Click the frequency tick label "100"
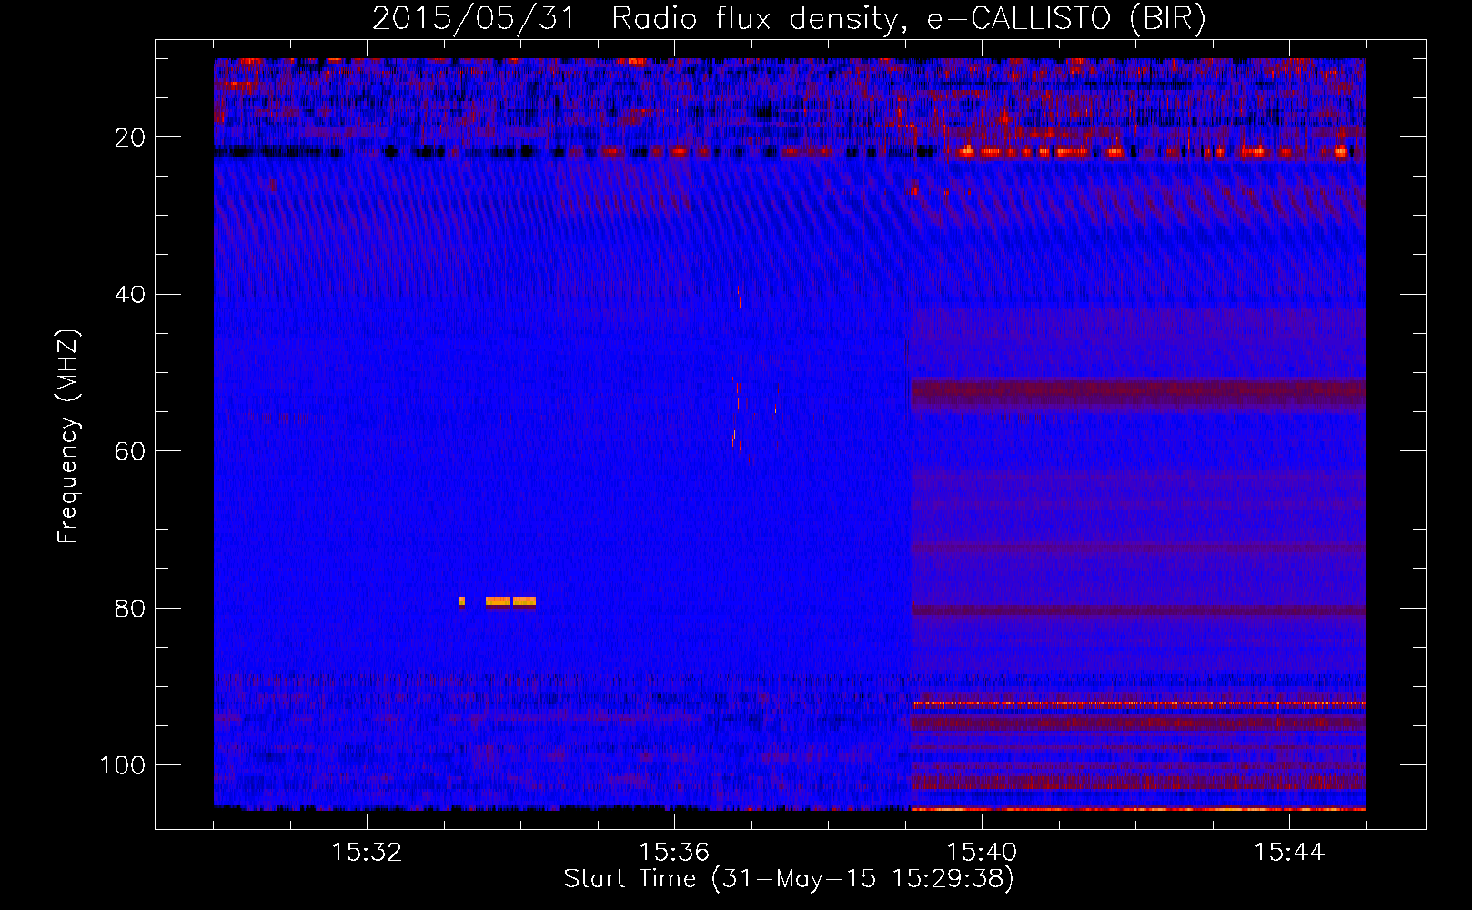Screen dimensions: 1472x910 (x=123, y=765)
